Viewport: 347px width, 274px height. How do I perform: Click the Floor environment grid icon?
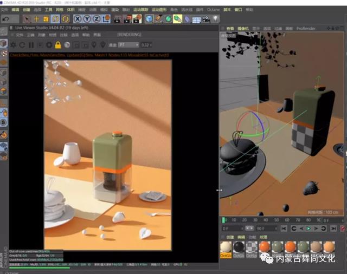click(x=196, y=19)
